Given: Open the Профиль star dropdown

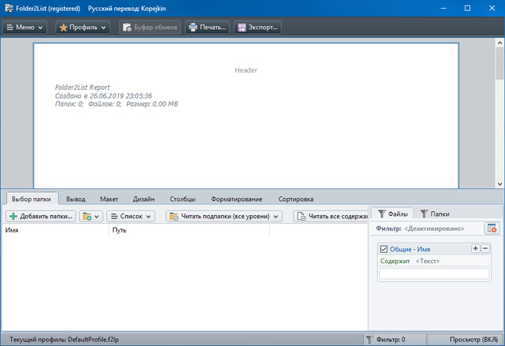Looking at the screenshot, I should click(83, 28).
